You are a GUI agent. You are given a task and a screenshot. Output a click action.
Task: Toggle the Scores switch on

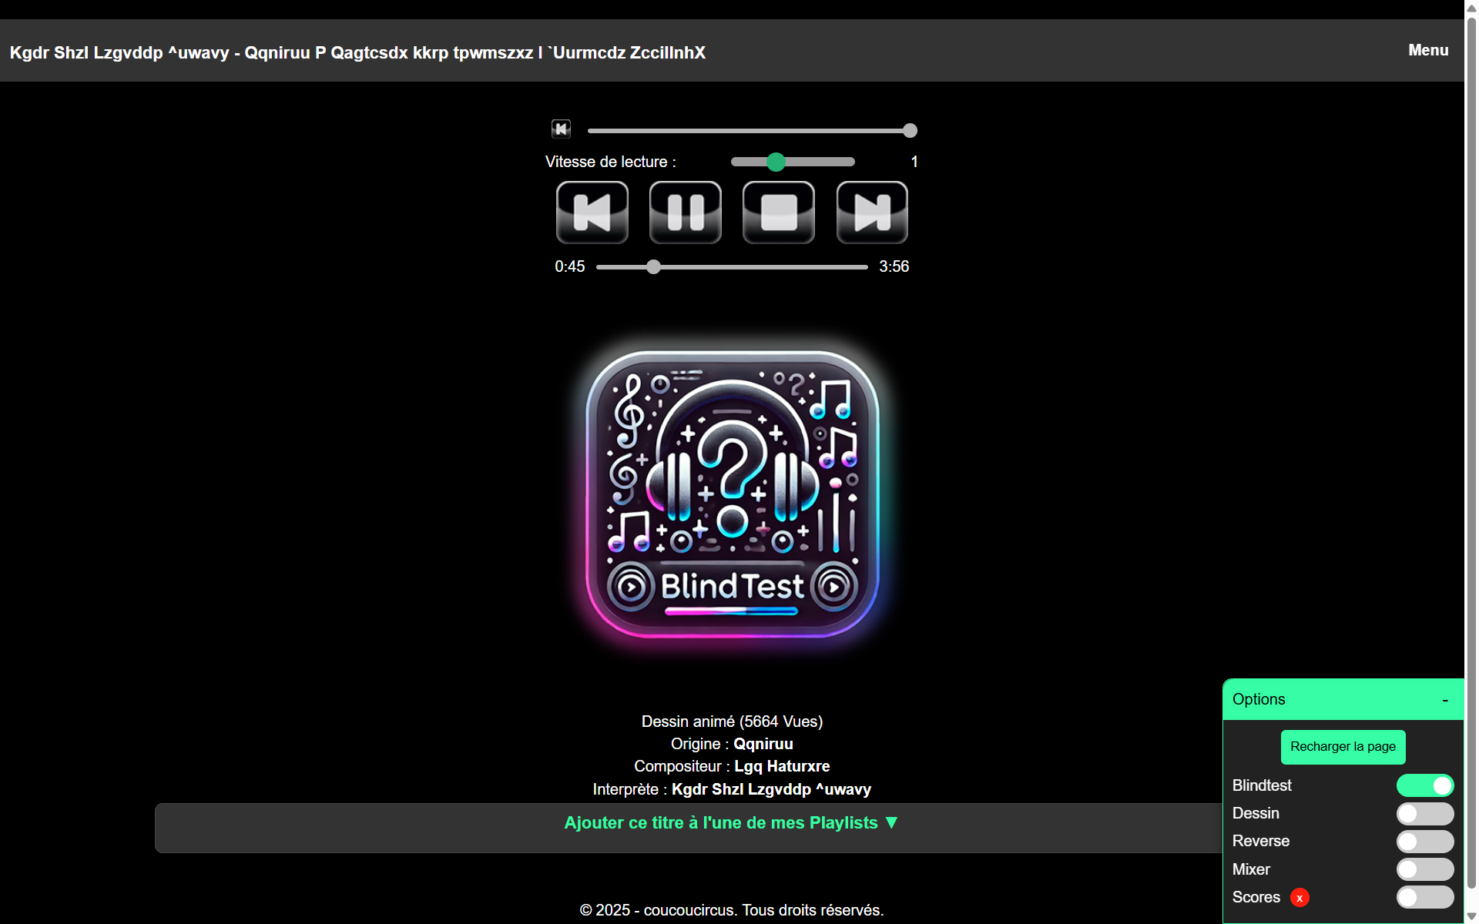point(1424,897)
